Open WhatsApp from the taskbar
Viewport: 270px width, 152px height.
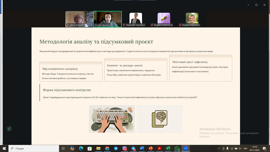pyautogui.click(x=177, y=149)
